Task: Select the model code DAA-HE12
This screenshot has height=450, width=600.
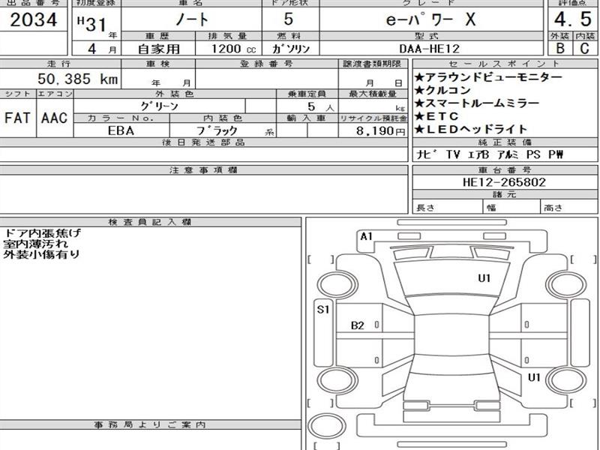Action: (x=430, y=49)
